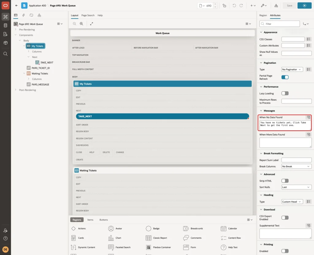Screen dimensions: 314x255
Task: Enable CSV Export switch
Action: click(x=285, y=218)
